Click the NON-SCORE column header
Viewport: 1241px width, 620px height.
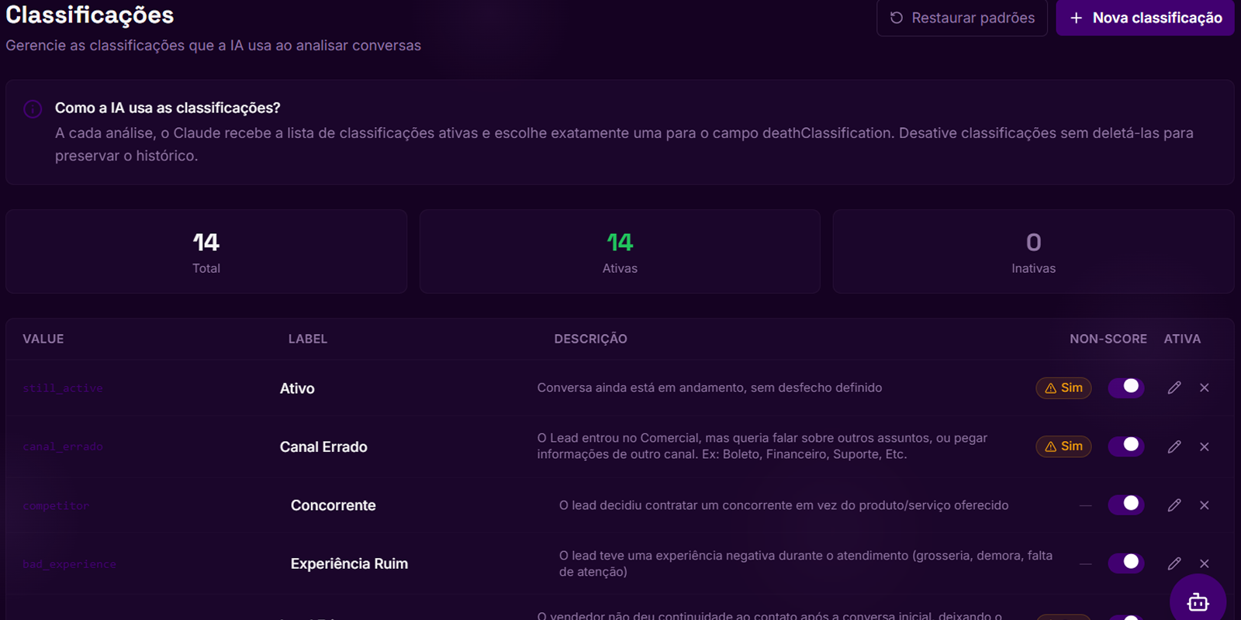[x=1108, y=339]
